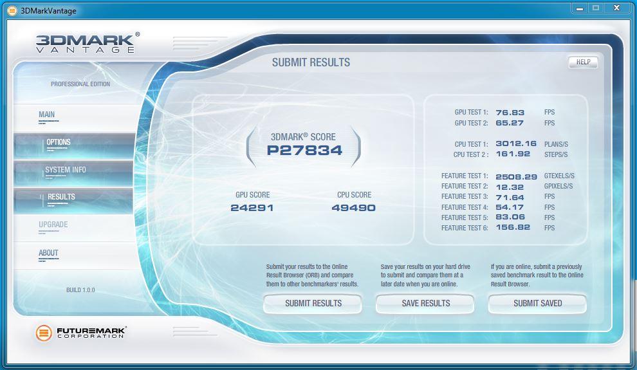The width and height of the screenshot is (637, 370).
Task: Click the Build 1.0.0 label
Action: point(80,290)
